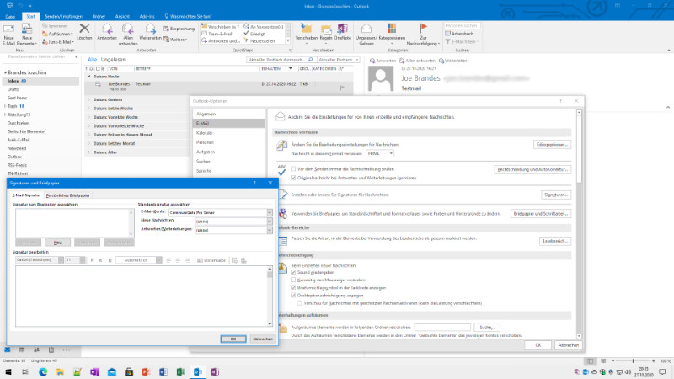Click the Weiterleiten forward icon in the ribbon
674x379 pixels.
[x=150, y=29]
